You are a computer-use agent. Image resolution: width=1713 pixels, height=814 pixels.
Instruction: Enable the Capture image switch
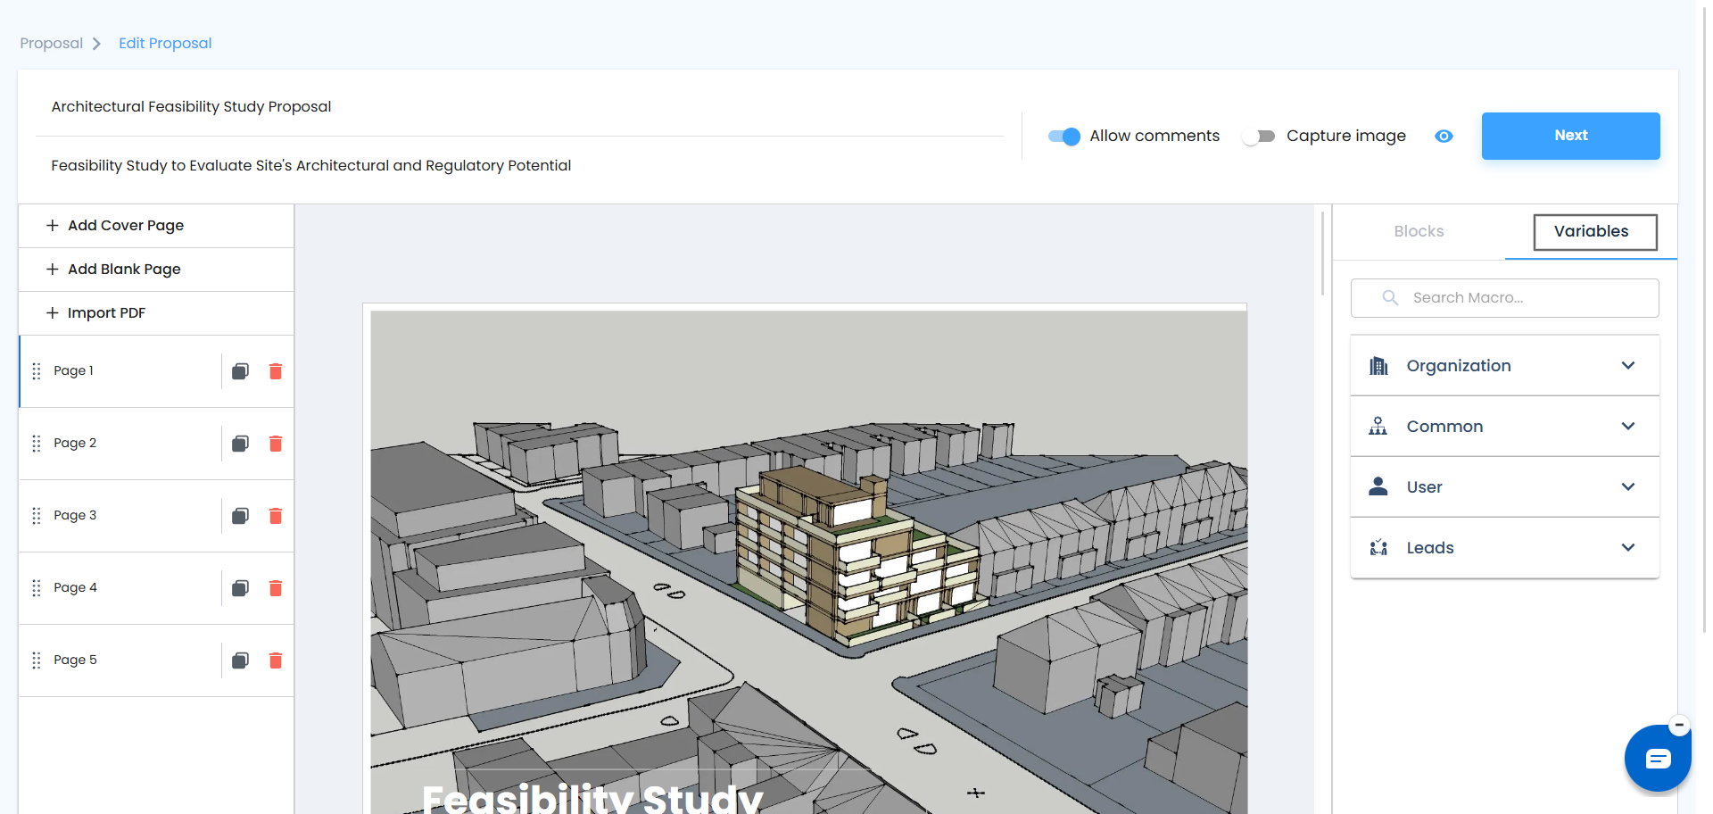1259,136
